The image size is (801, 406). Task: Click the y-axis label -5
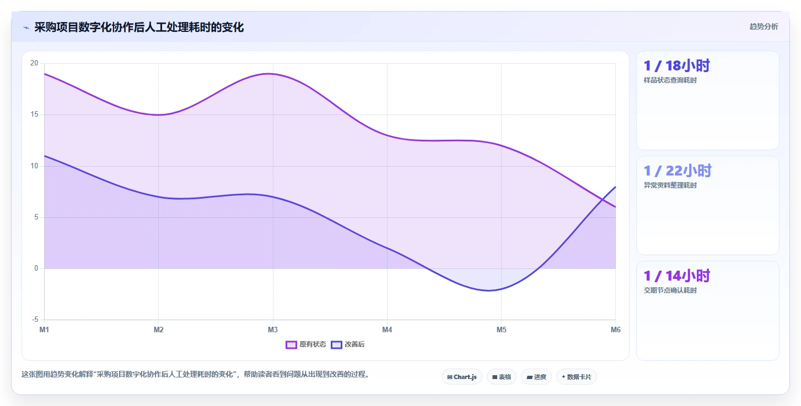(34, 320)
